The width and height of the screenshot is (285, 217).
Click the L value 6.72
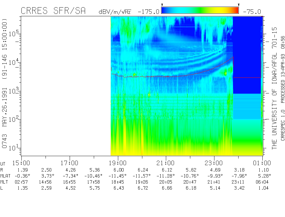pos(142,188)
